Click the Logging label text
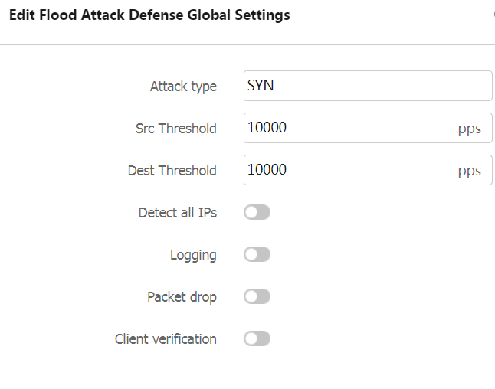This screenshot has width=495, height=389. (x=194, y=255)
